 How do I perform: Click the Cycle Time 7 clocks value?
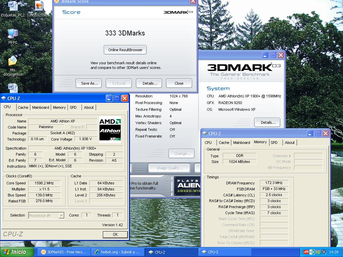pos(274,213)
